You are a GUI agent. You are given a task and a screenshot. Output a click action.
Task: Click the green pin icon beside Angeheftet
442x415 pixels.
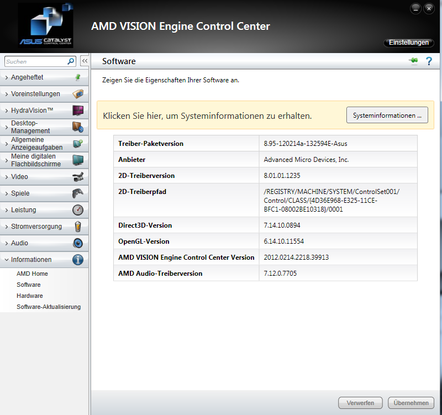click(78, 77)
